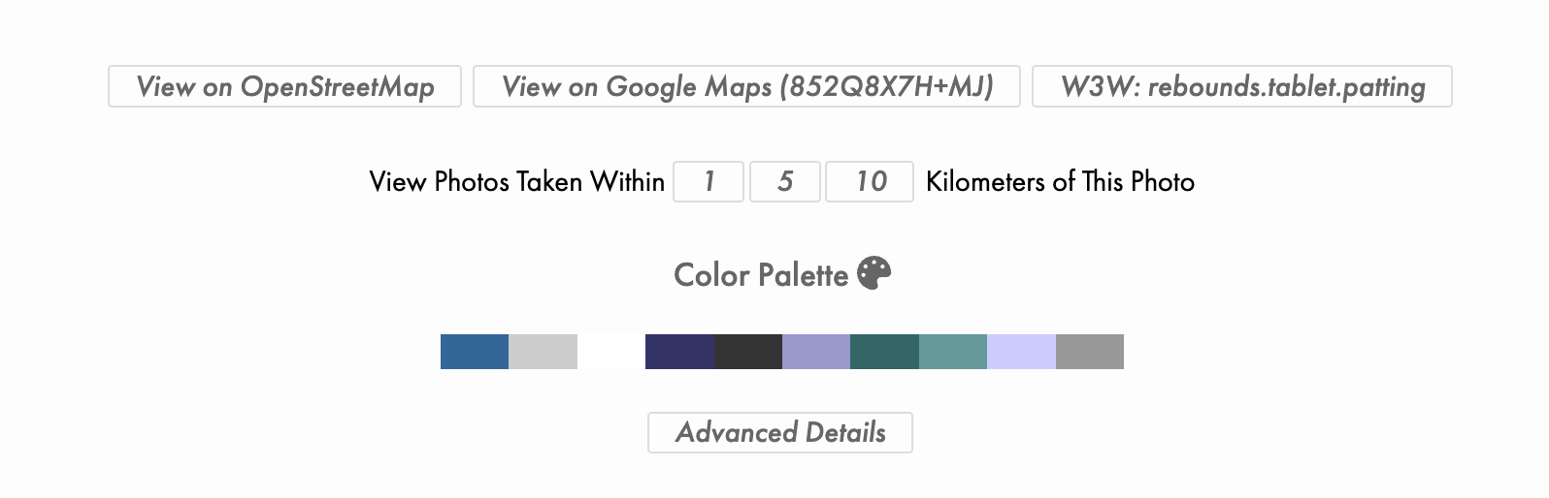Select the dark navy color swatch
The height and width of the screenshot is (498, 1549).
point(679,352)
